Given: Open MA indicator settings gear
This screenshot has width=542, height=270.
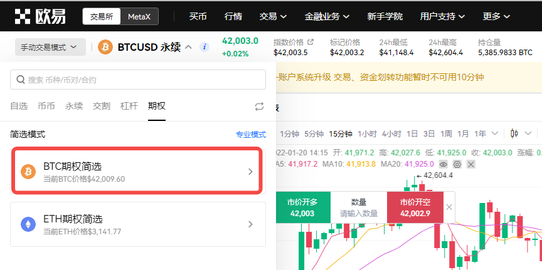Looking at the screenshot, I should 457,164.
